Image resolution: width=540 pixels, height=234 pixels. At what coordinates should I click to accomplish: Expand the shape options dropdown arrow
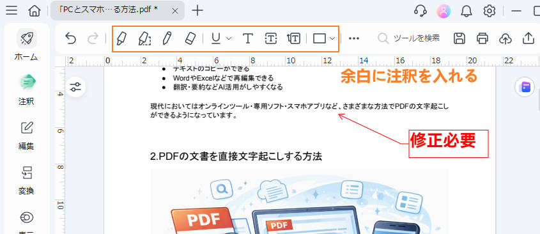[332, 38]
